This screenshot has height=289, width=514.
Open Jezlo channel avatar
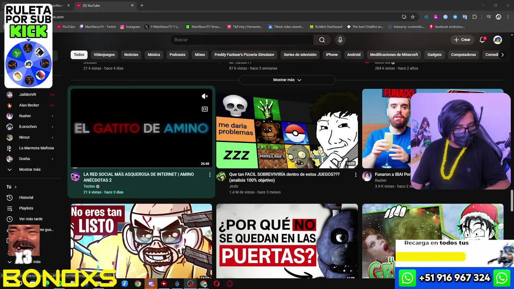point(221,177)
